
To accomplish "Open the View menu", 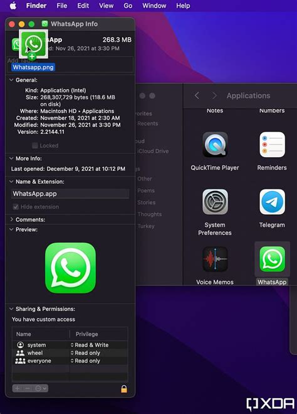I will [106, 6].
